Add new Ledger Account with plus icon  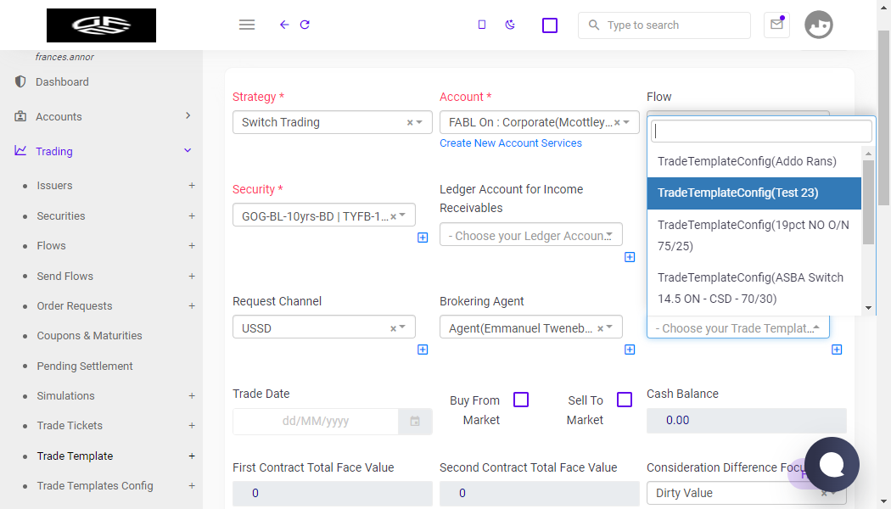point(630,257)
